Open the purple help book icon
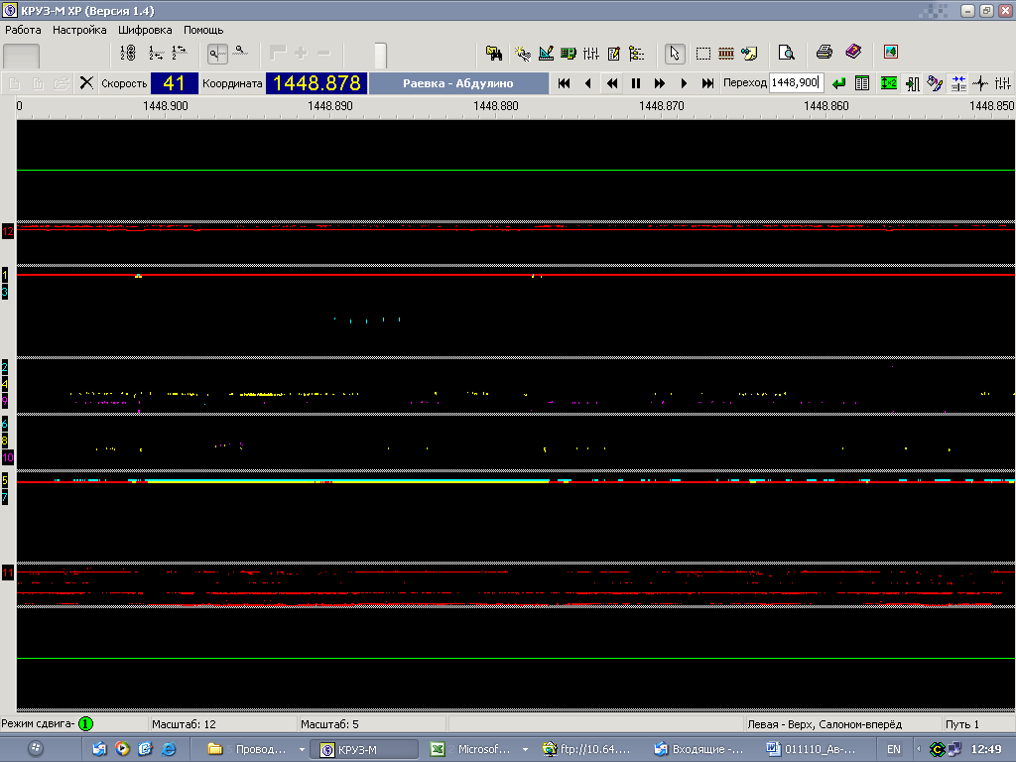The height and width of the screenshot is (762, 1016). (x=853, y=53)
